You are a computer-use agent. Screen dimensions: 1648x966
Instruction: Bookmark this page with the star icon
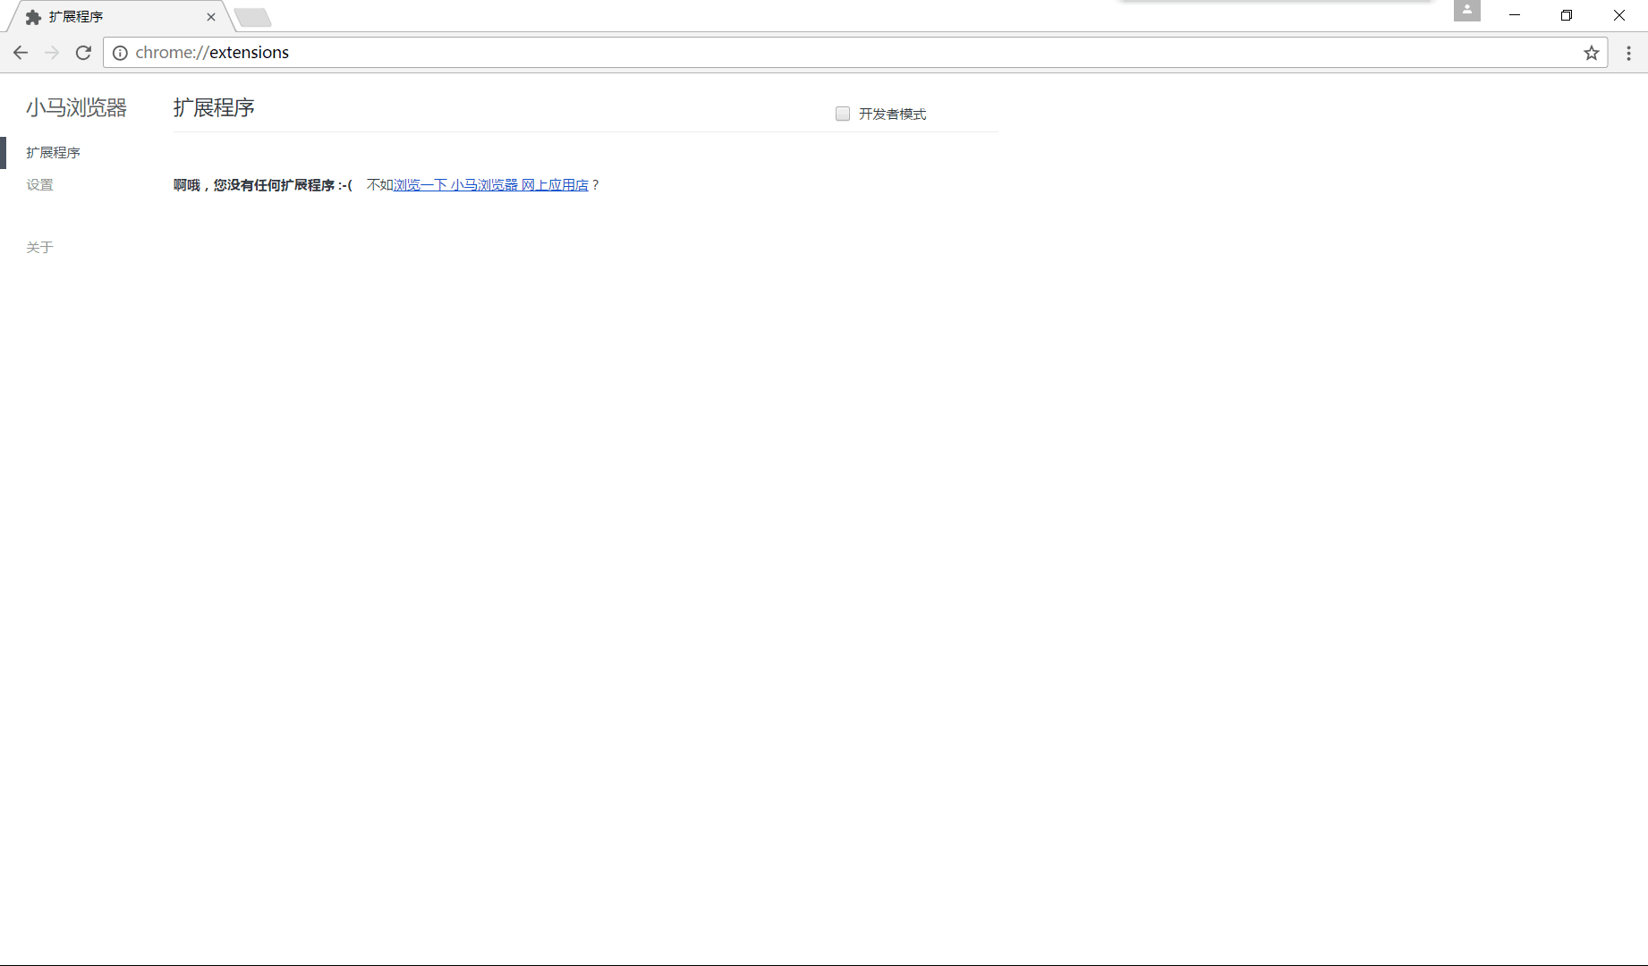tap(1592, 53)
